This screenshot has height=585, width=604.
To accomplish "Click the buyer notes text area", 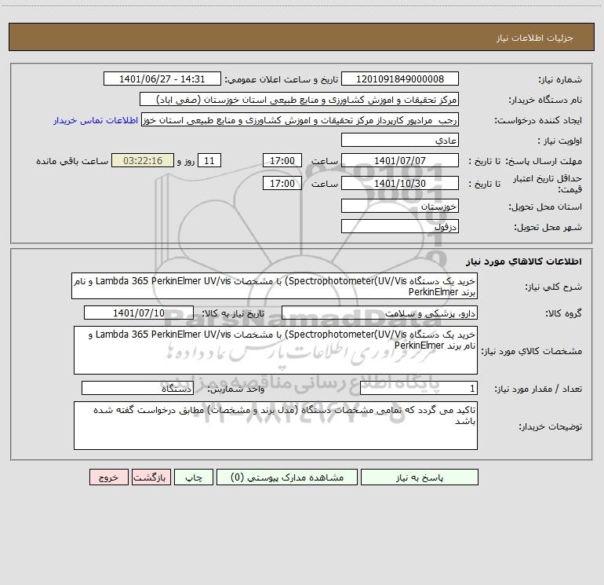I will click(275, 426).
